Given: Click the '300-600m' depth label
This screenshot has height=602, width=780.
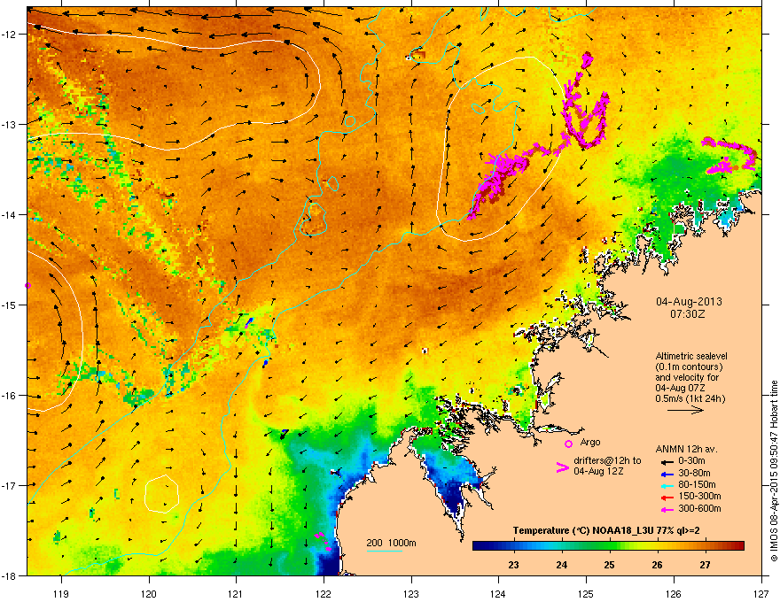Looking at the screenshot, I should pos(699,508).
